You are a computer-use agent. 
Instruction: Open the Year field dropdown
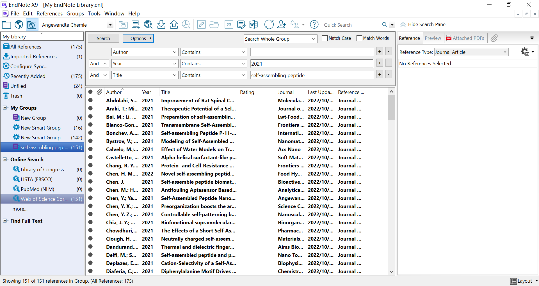[145, 64]
